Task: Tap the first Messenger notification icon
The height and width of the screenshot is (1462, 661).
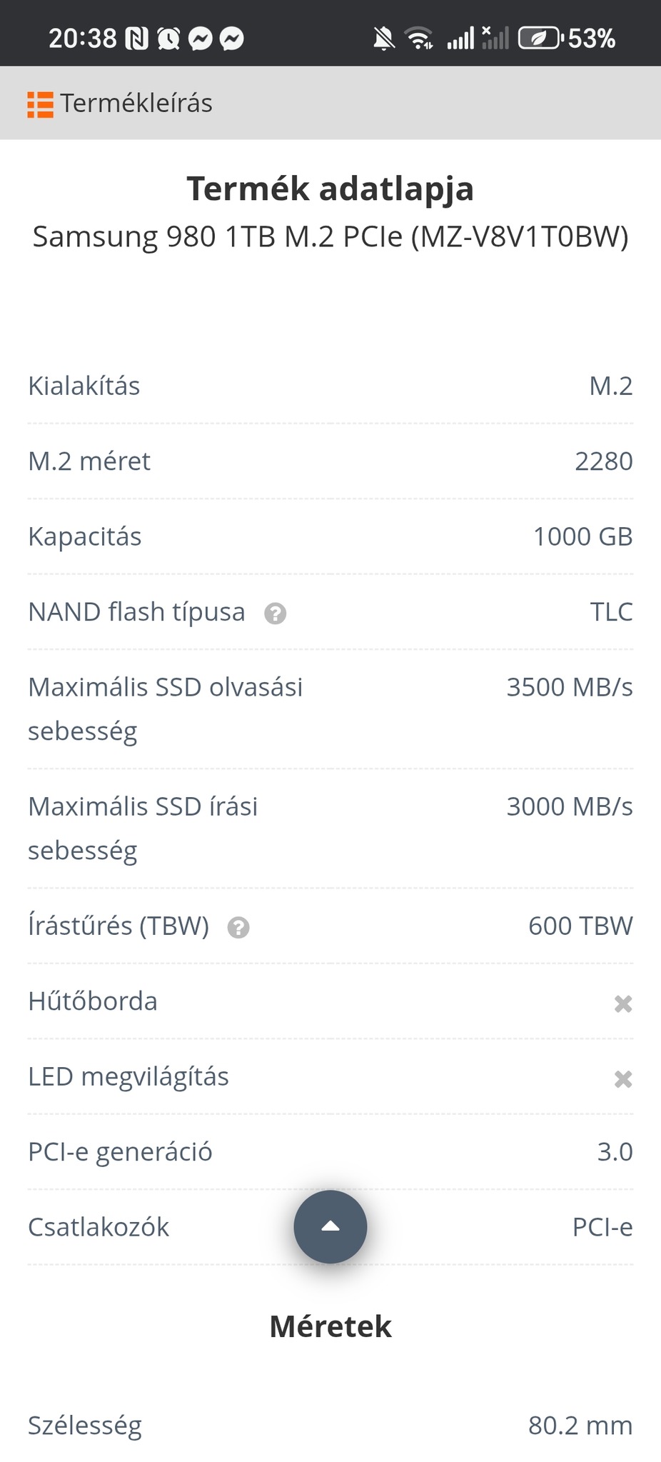Action: (x=201, y=39)
